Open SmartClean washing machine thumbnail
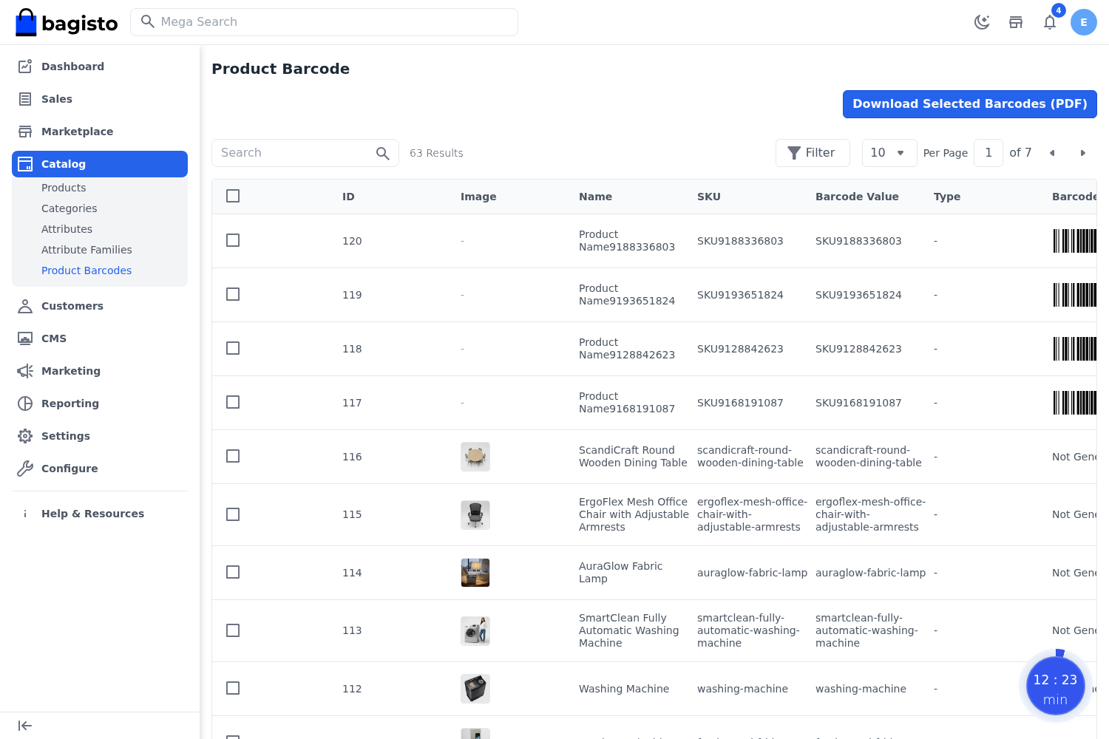 [475, 631]
